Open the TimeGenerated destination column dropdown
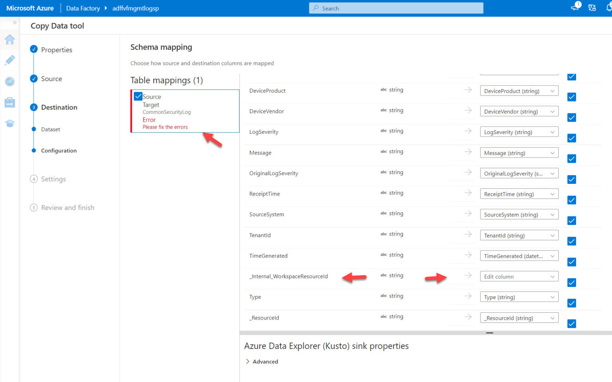The width and height of the screenshot is (612, 382). coord(519,255)
